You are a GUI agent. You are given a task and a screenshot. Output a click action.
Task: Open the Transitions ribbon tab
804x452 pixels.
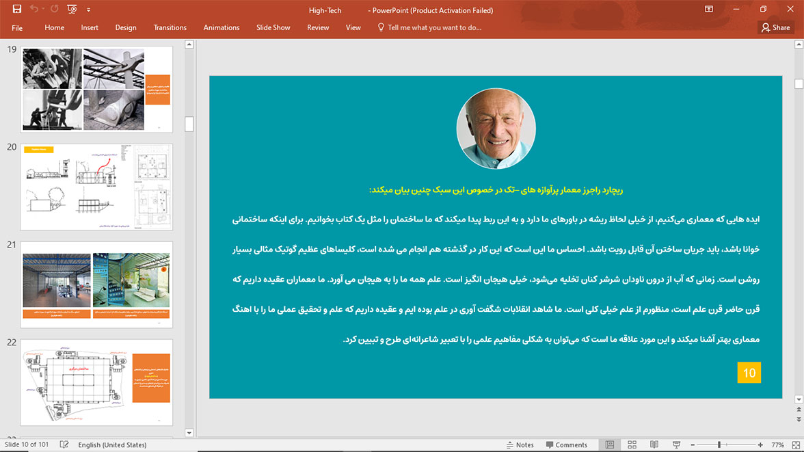point(170,28)
